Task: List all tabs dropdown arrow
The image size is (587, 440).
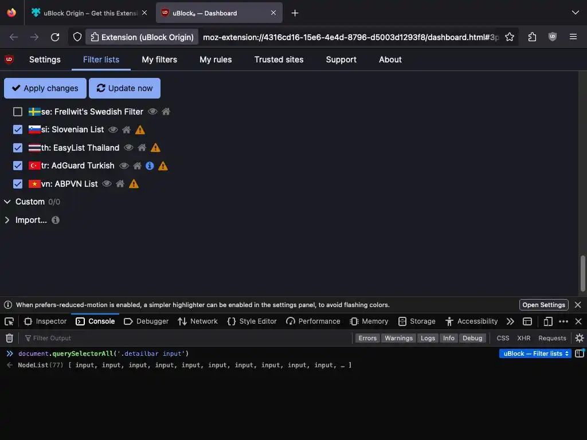Action: (x=576, y=13)
